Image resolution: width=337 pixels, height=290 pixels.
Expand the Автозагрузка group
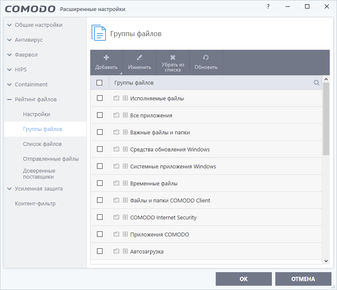click(x=125, y=251)
